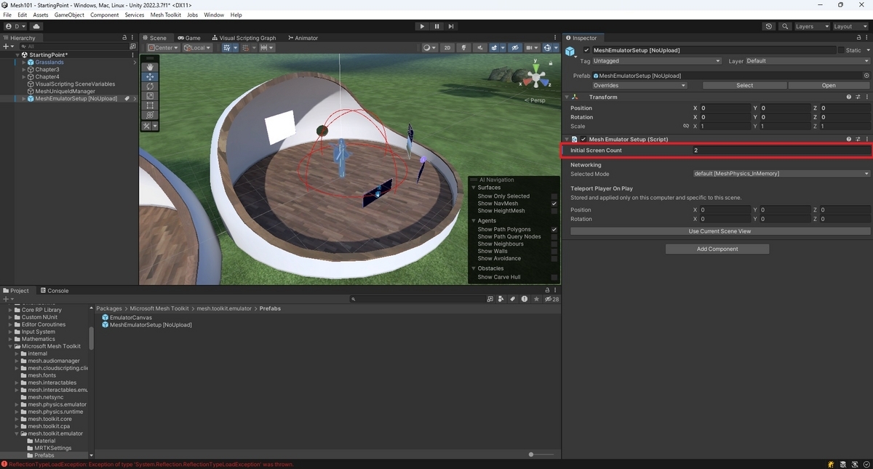Open the global search magnifier icon
The width and height of the screenshot is (873, 469).
pyautogui.click(x=785, y=26)
